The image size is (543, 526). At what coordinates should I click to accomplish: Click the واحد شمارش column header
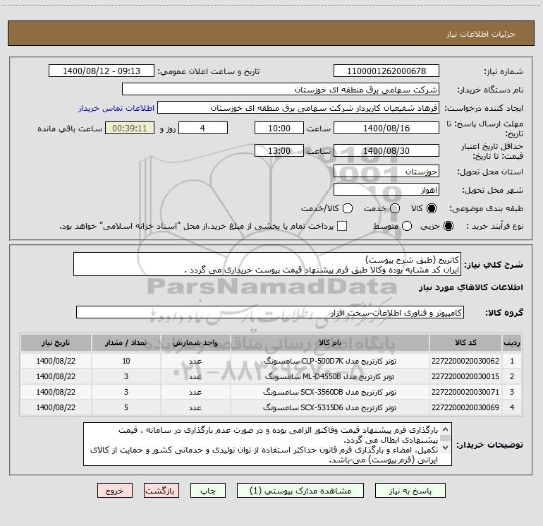point(195,342)
